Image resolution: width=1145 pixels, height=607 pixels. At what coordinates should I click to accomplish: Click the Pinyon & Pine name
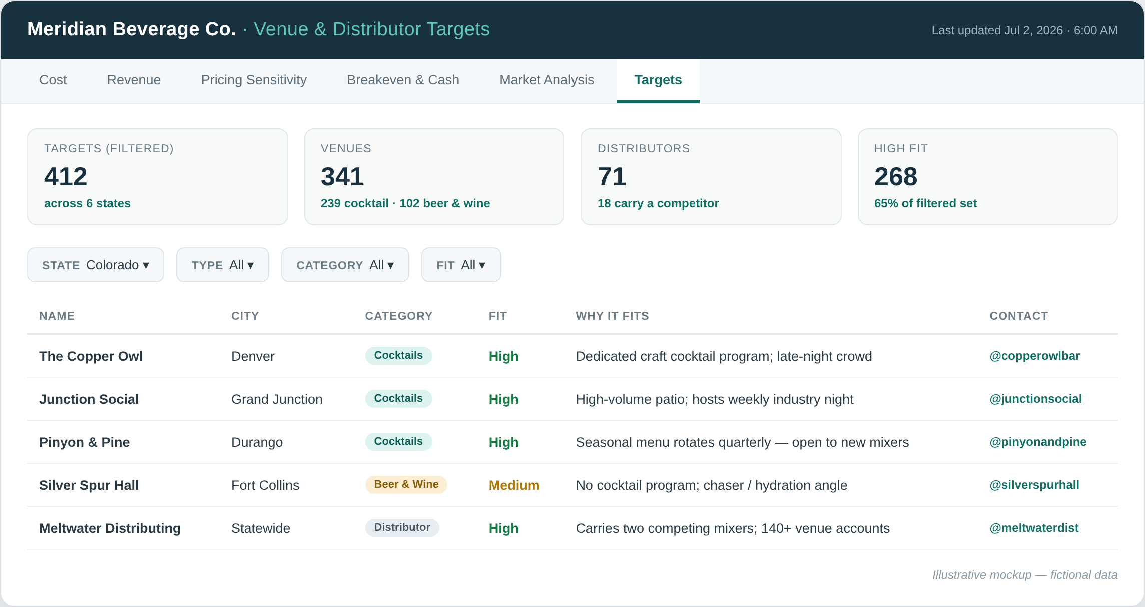coord(84,442)
